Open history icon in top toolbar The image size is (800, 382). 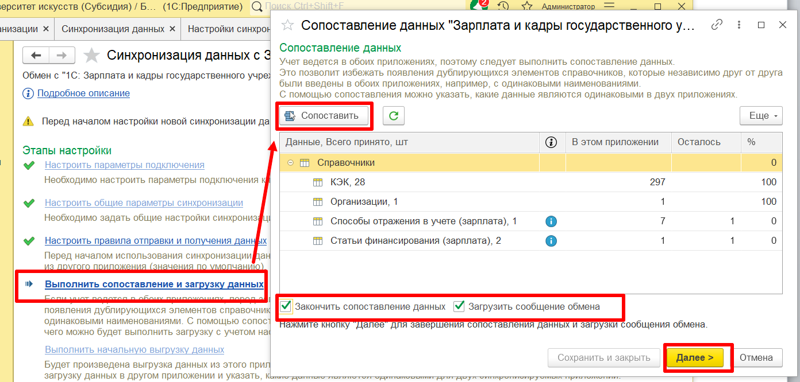503,7
